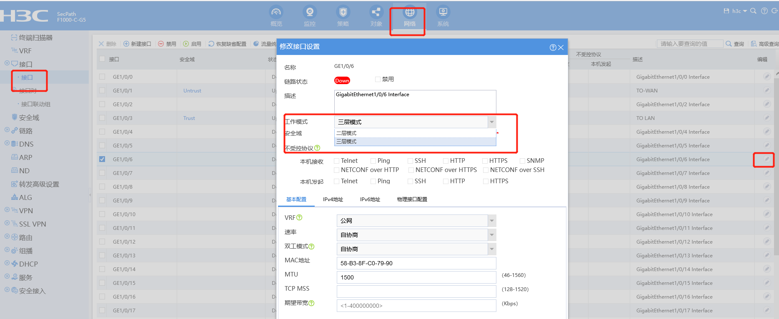Click edit pencil for TO LAN row
This screenshot has width=779, height=319.
click(766, 118)
